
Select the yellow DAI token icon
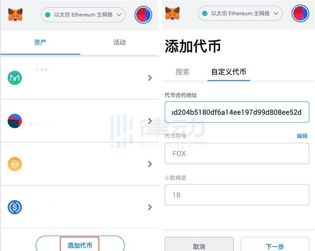(x=15, y=164)
